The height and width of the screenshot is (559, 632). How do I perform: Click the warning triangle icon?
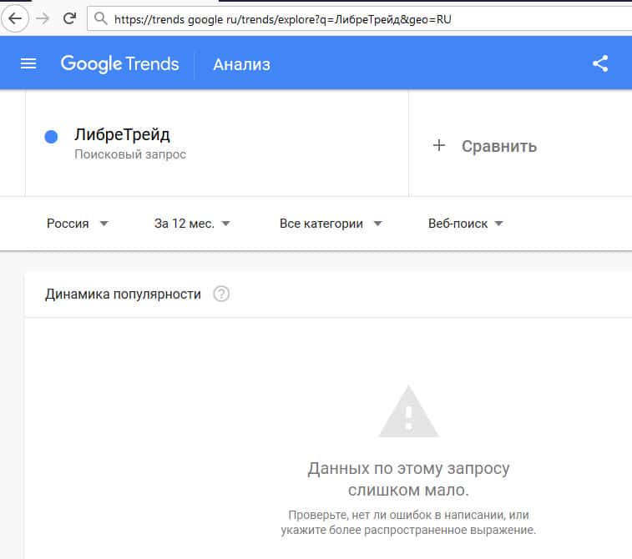(x=407, y=412)
